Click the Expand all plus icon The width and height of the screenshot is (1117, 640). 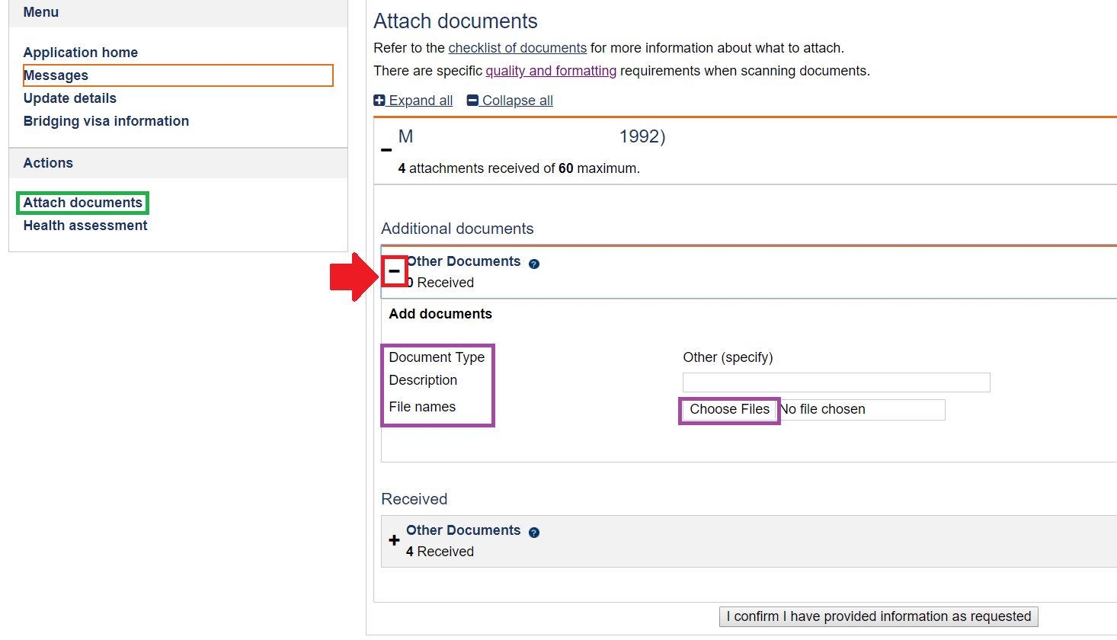pos(379,101)
